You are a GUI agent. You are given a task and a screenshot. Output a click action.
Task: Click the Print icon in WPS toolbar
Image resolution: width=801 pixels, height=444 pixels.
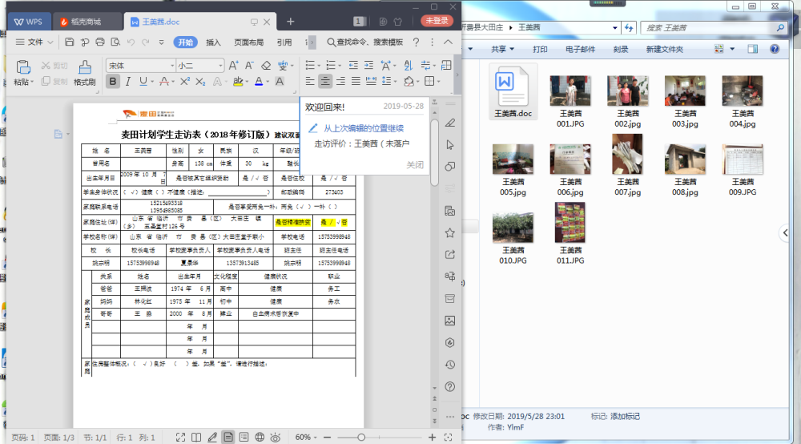point(100,42)
